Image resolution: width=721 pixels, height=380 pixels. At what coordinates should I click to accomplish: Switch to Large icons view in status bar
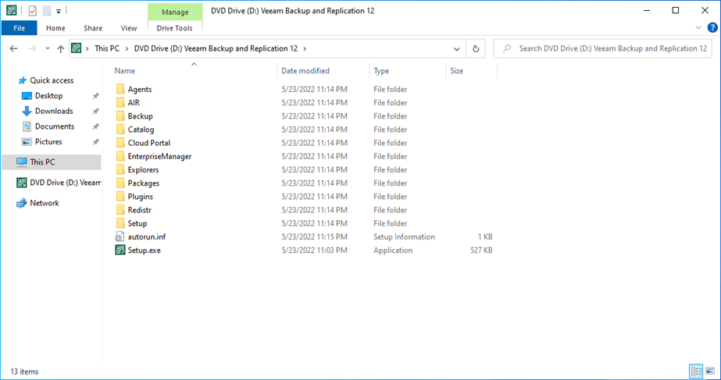[x=709, y=371]
